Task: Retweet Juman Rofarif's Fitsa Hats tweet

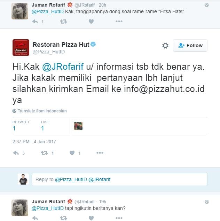Action: (63, 22)
